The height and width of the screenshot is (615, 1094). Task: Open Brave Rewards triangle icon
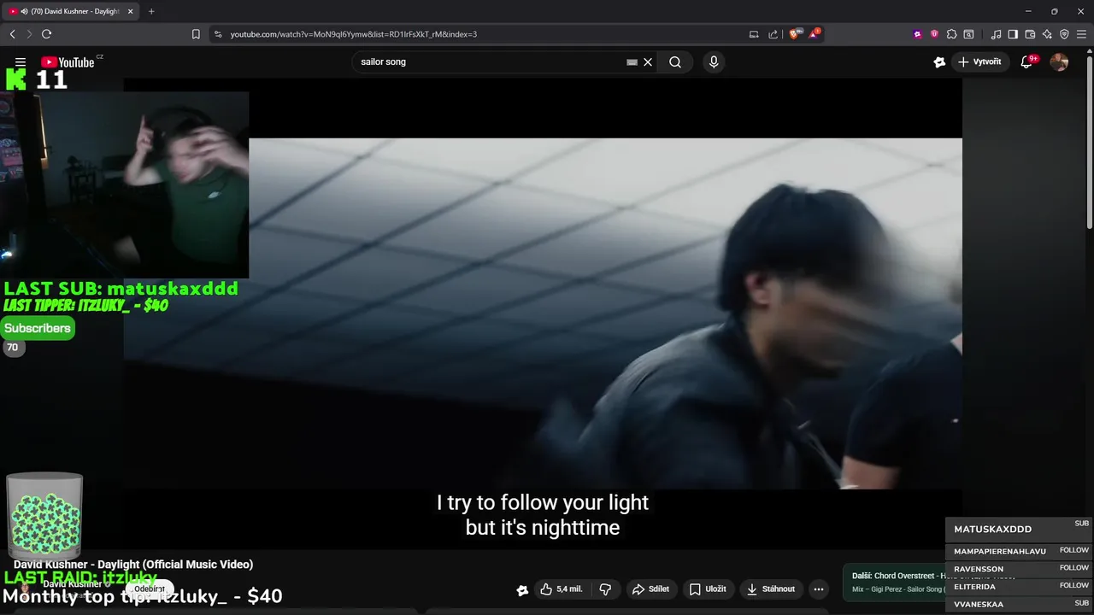(814, 34)
